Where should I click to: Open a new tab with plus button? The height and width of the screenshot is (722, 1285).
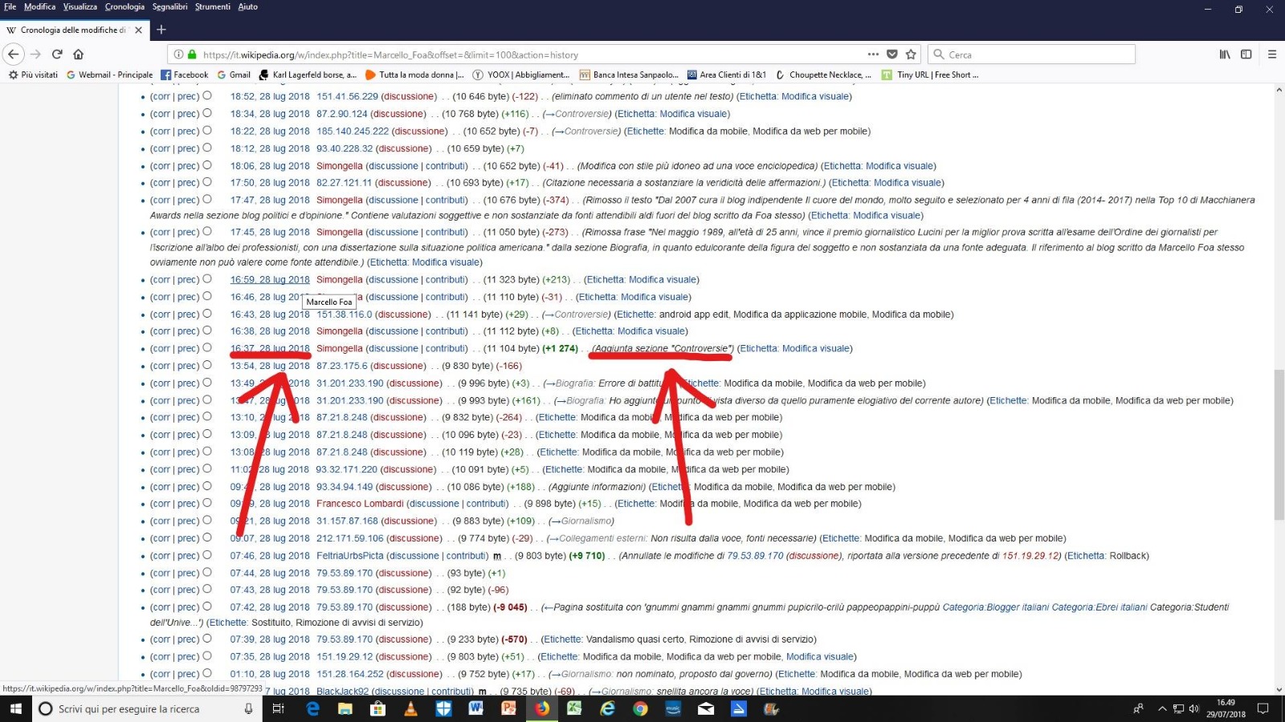coord(161,30)
